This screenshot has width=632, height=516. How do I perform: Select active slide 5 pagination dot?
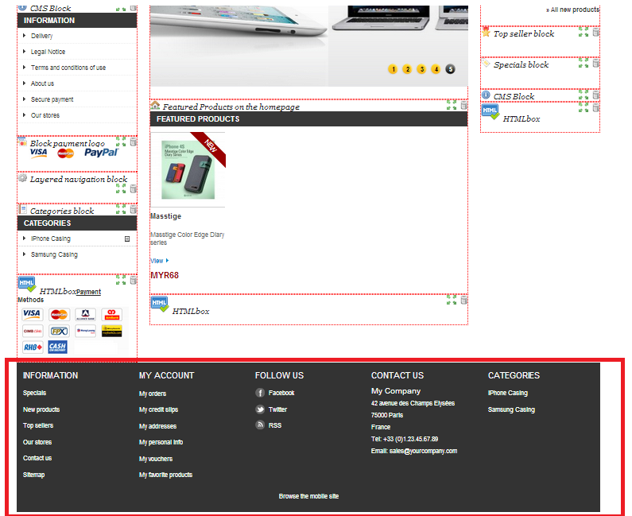pos(450,69)
